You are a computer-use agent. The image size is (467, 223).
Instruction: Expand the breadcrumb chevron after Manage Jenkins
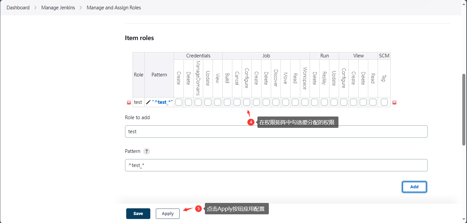click(81, 8)
